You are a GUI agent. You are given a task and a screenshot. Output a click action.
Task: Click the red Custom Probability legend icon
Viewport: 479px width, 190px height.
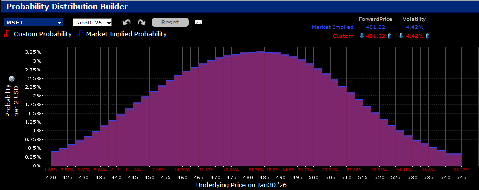click(x=8, y=34)
